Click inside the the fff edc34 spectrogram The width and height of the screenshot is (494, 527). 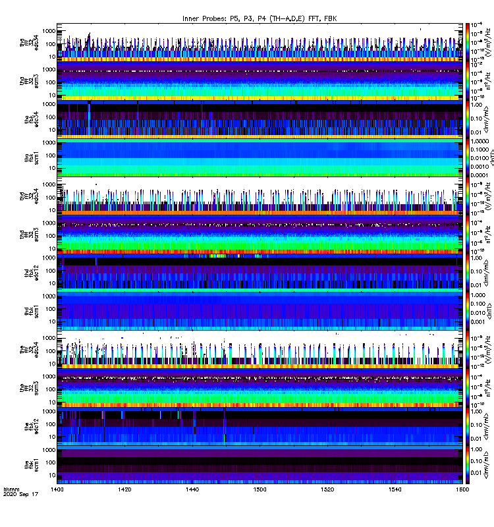(x=260, y=350)
